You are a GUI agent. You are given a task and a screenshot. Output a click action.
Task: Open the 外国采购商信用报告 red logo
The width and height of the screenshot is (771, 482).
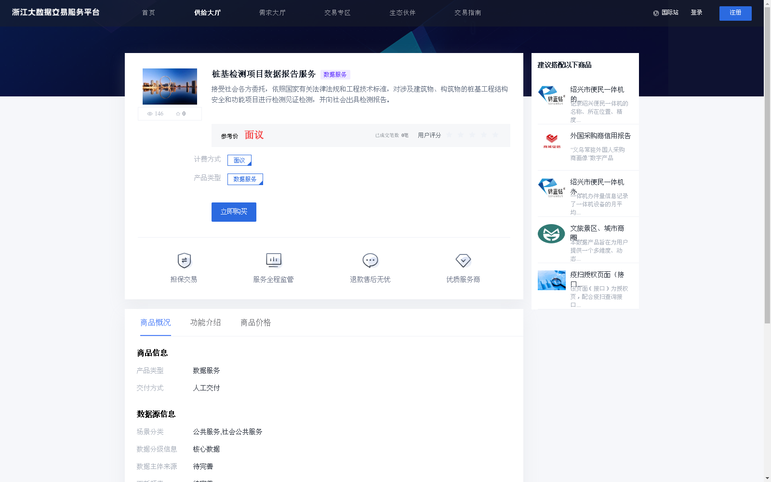552,141
